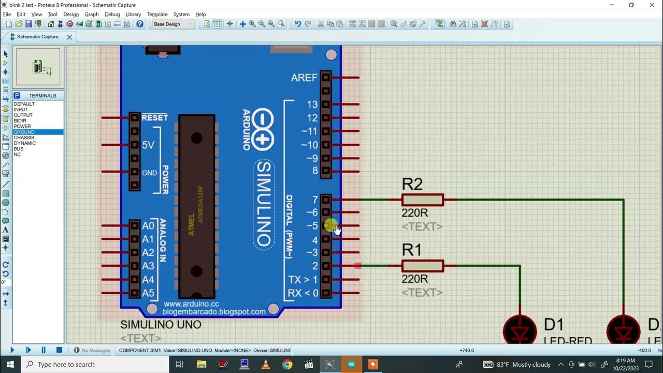Screen dimensions: 663x373
Task: Mirror horizontally with the X-mirror icon
Action: (6, 294)
